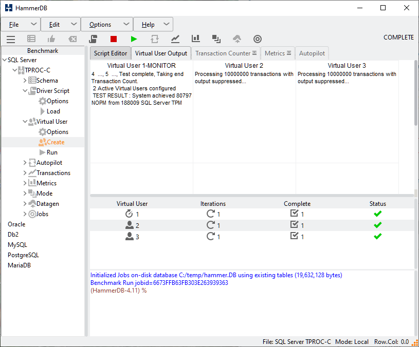The image size is (419, 347).
Task: Switch to the Transaction Counter tab
Action: (x=226, y=53)
